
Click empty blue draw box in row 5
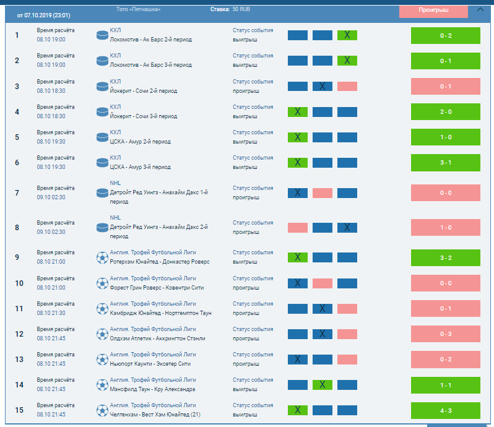coord(323,137)
